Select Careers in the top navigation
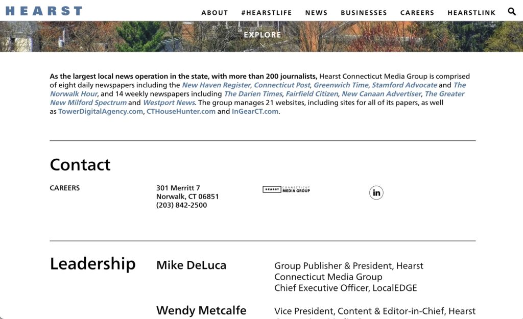 coord(417,13)
